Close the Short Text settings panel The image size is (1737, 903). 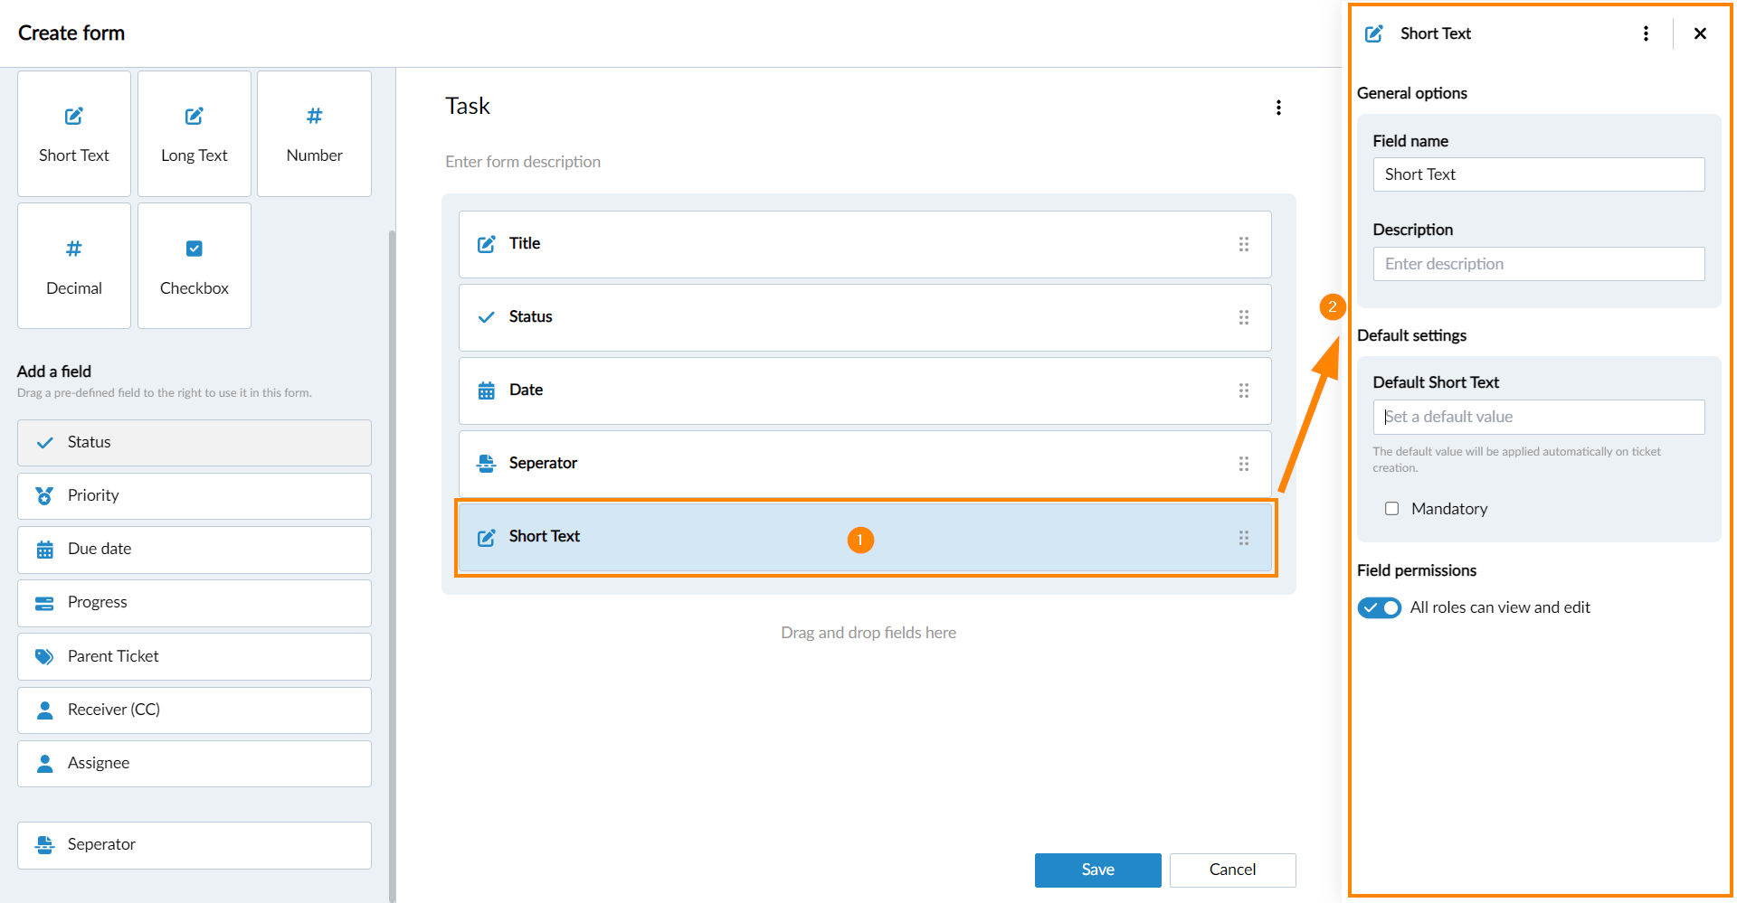1700,33
